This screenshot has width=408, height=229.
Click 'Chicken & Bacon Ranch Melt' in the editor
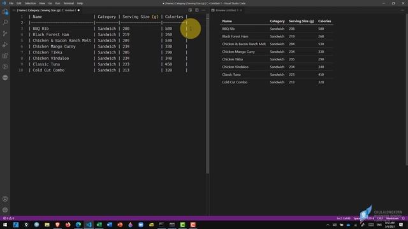pyautogui.click(x=62, y=41)
